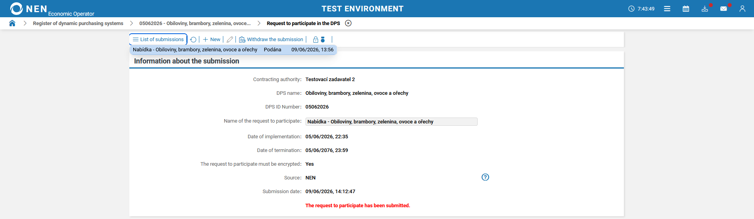Click the blue seal badge icon

pos(323,40)
